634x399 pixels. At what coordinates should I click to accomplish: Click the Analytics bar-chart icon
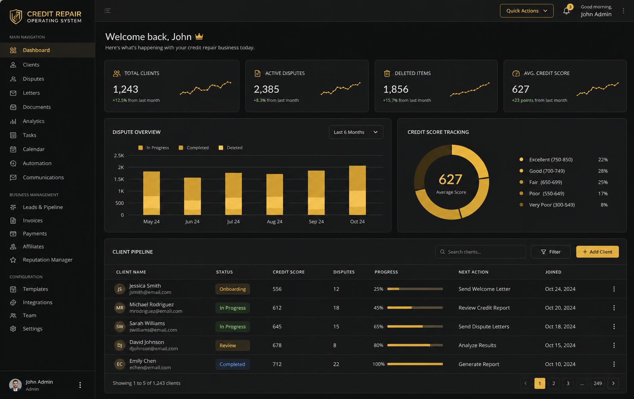(13, 121)
